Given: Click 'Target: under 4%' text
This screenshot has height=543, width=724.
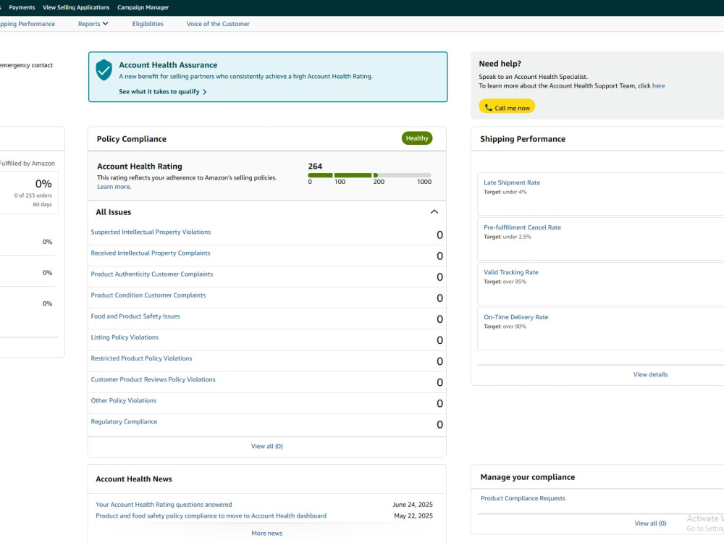Looking at the screenshot, I should click(505, 192).
